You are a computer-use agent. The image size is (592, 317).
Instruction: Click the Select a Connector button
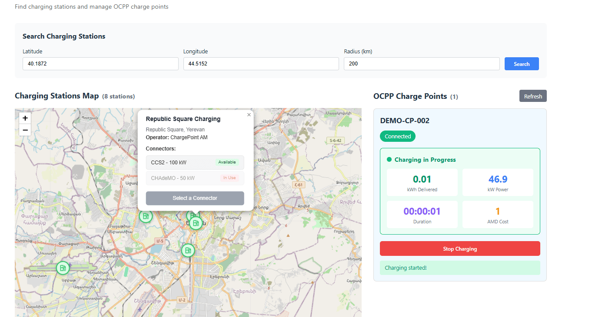[195, 198]
